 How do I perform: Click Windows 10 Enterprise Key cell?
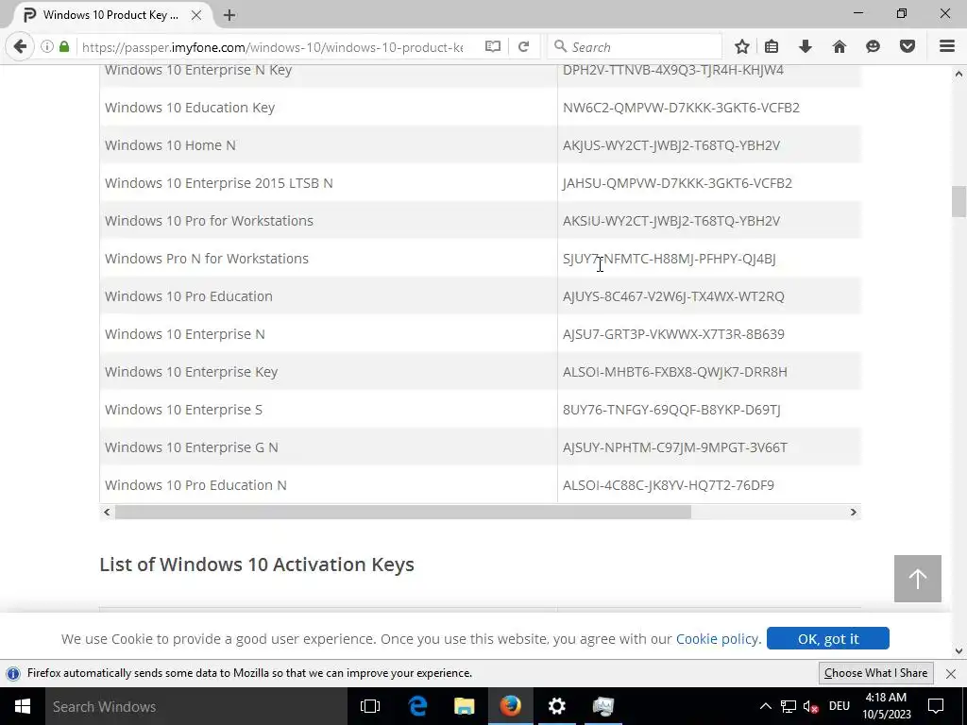pos(191,372)
